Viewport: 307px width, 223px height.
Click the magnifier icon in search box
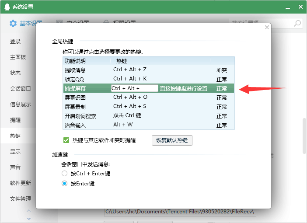pyautogui.click(x=297, y=23)
